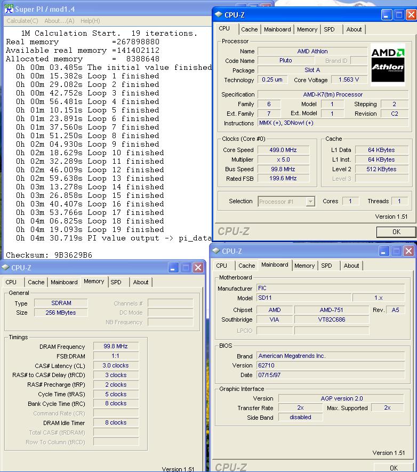Screen dimensions: 417x472
Task: Click the BIOS Brand 'American Megatrends Inc.'
Action: 331,356
